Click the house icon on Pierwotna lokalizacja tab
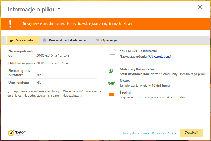Viewport: 211px width, 141px height. [44, 40]
